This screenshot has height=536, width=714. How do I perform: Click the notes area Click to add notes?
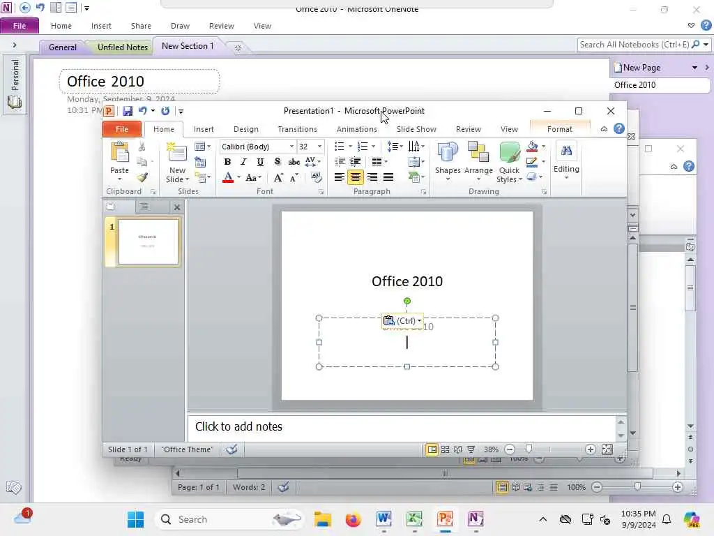coord(402,428)
